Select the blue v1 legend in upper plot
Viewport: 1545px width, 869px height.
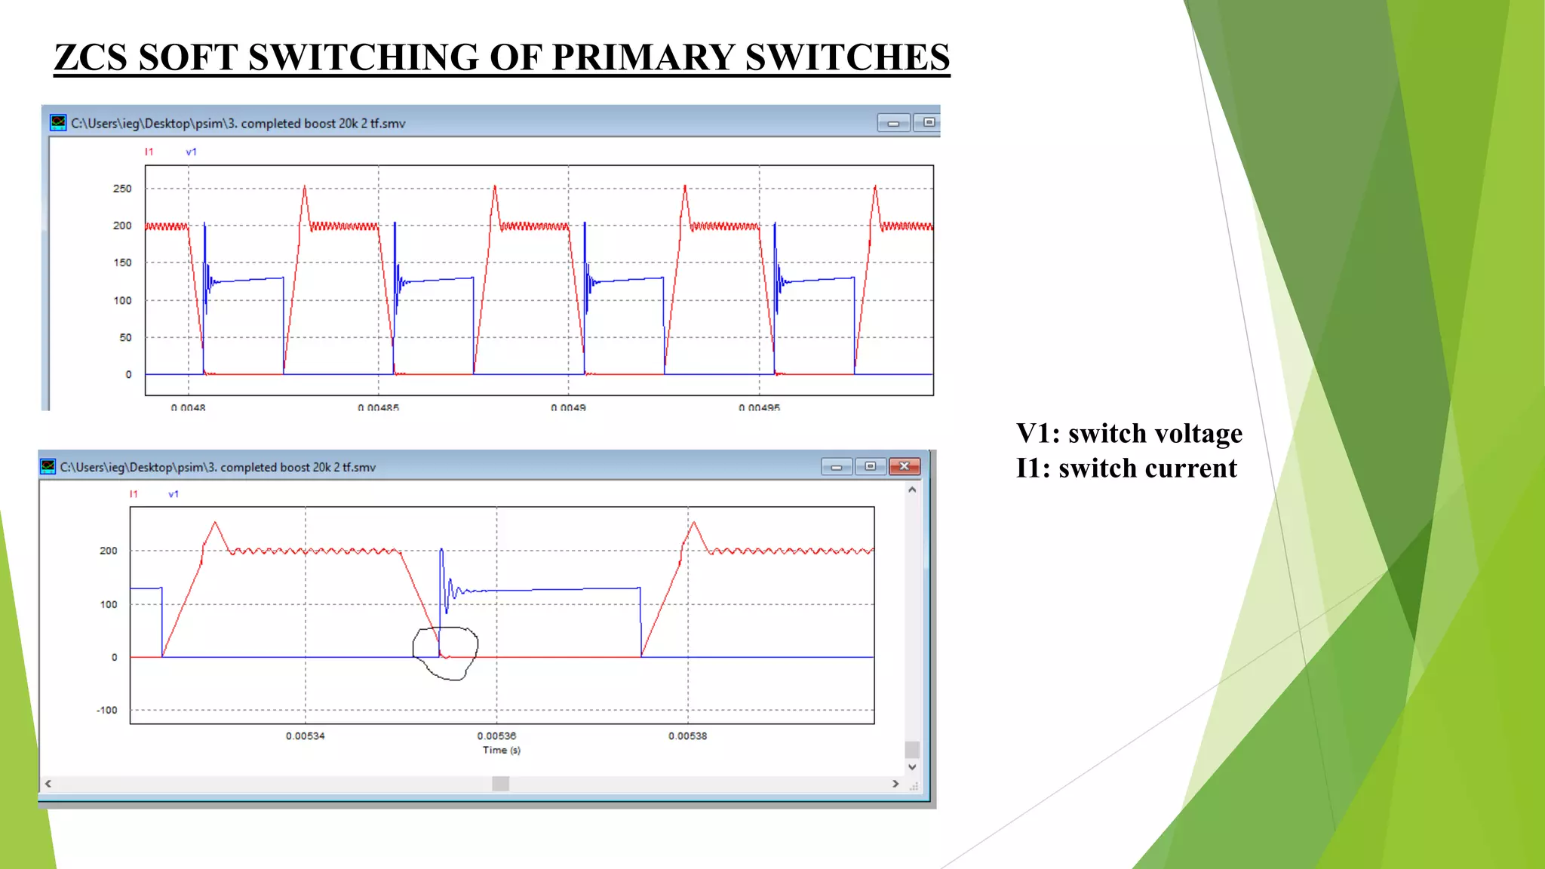pyautogui.click(x=192, y=152)
